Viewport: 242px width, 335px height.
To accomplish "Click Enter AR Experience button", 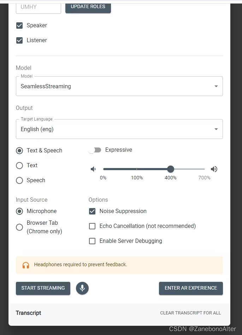I will pos(191,288).
